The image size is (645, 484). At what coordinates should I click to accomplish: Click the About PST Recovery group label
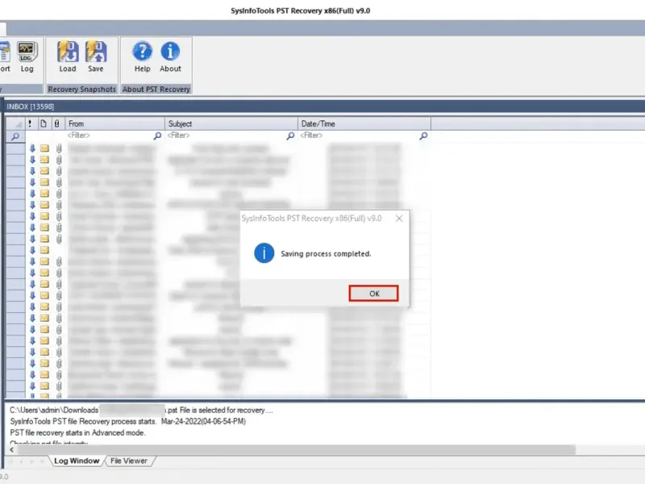pos(156,90)
